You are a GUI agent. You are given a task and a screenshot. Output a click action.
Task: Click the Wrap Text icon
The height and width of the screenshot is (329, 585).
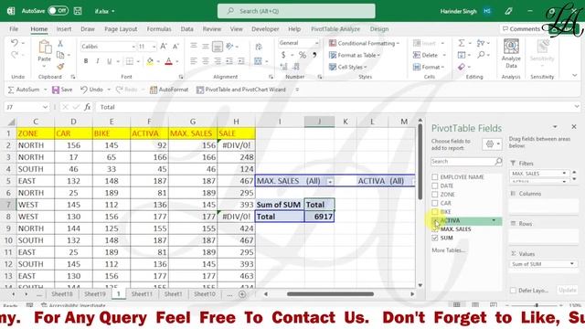click(258, 47)
